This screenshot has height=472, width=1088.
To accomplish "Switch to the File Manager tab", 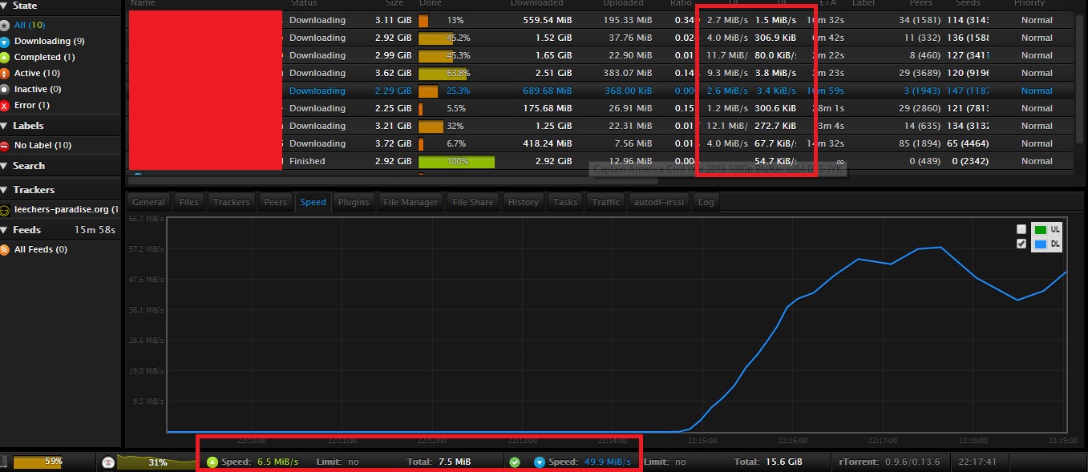I will coord(411,202).
